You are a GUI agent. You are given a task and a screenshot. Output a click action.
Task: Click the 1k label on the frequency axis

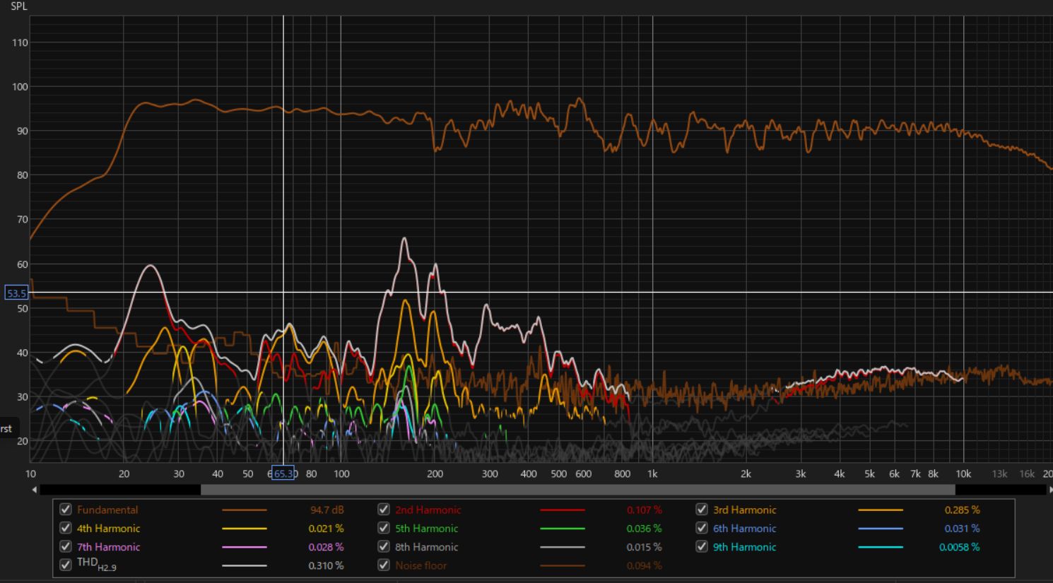coord(652,474)
